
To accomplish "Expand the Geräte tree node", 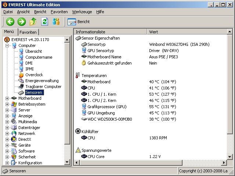I will [x=7, y=145].
